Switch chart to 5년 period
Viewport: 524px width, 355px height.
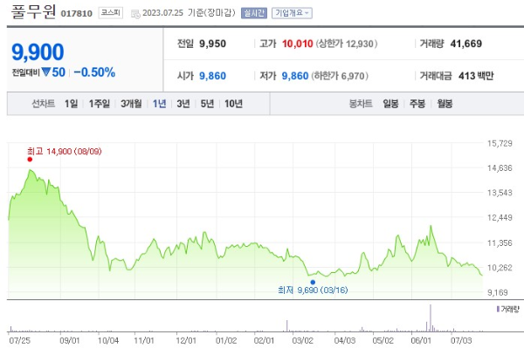coord(207,104)
